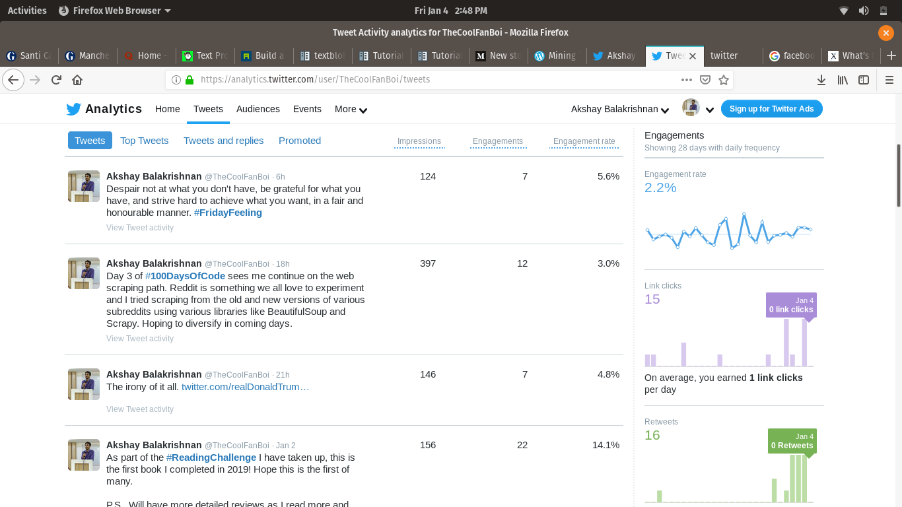Viewport: 902px width, 507px height.
Task: Click the page vertical scrollbar thumb
Action: click(899, 175)
